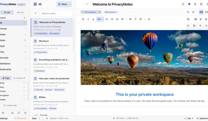Toggle underline formatting
Screen dimensions: 208x121
93,19
